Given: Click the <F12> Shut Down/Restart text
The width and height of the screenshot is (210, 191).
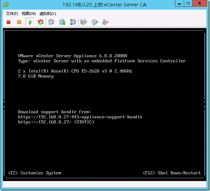Looking at the screenshot, I should coord(172,173).
